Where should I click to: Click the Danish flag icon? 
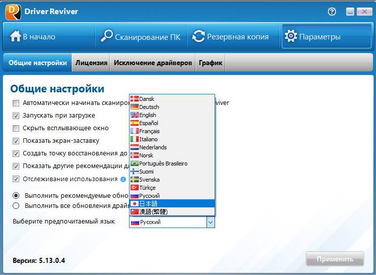click(x=135, y=99)
